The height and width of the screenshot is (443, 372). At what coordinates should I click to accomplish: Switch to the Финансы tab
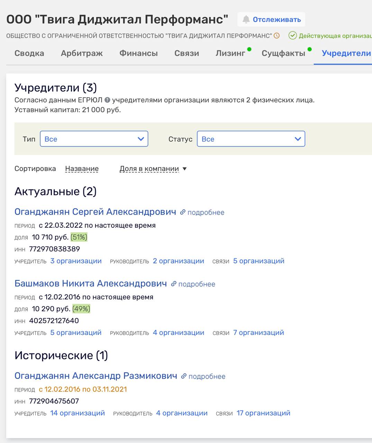click(x=138, y=53)
